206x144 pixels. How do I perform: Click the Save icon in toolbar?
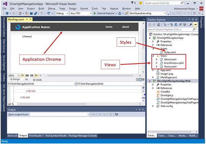(x=31, y=13)
